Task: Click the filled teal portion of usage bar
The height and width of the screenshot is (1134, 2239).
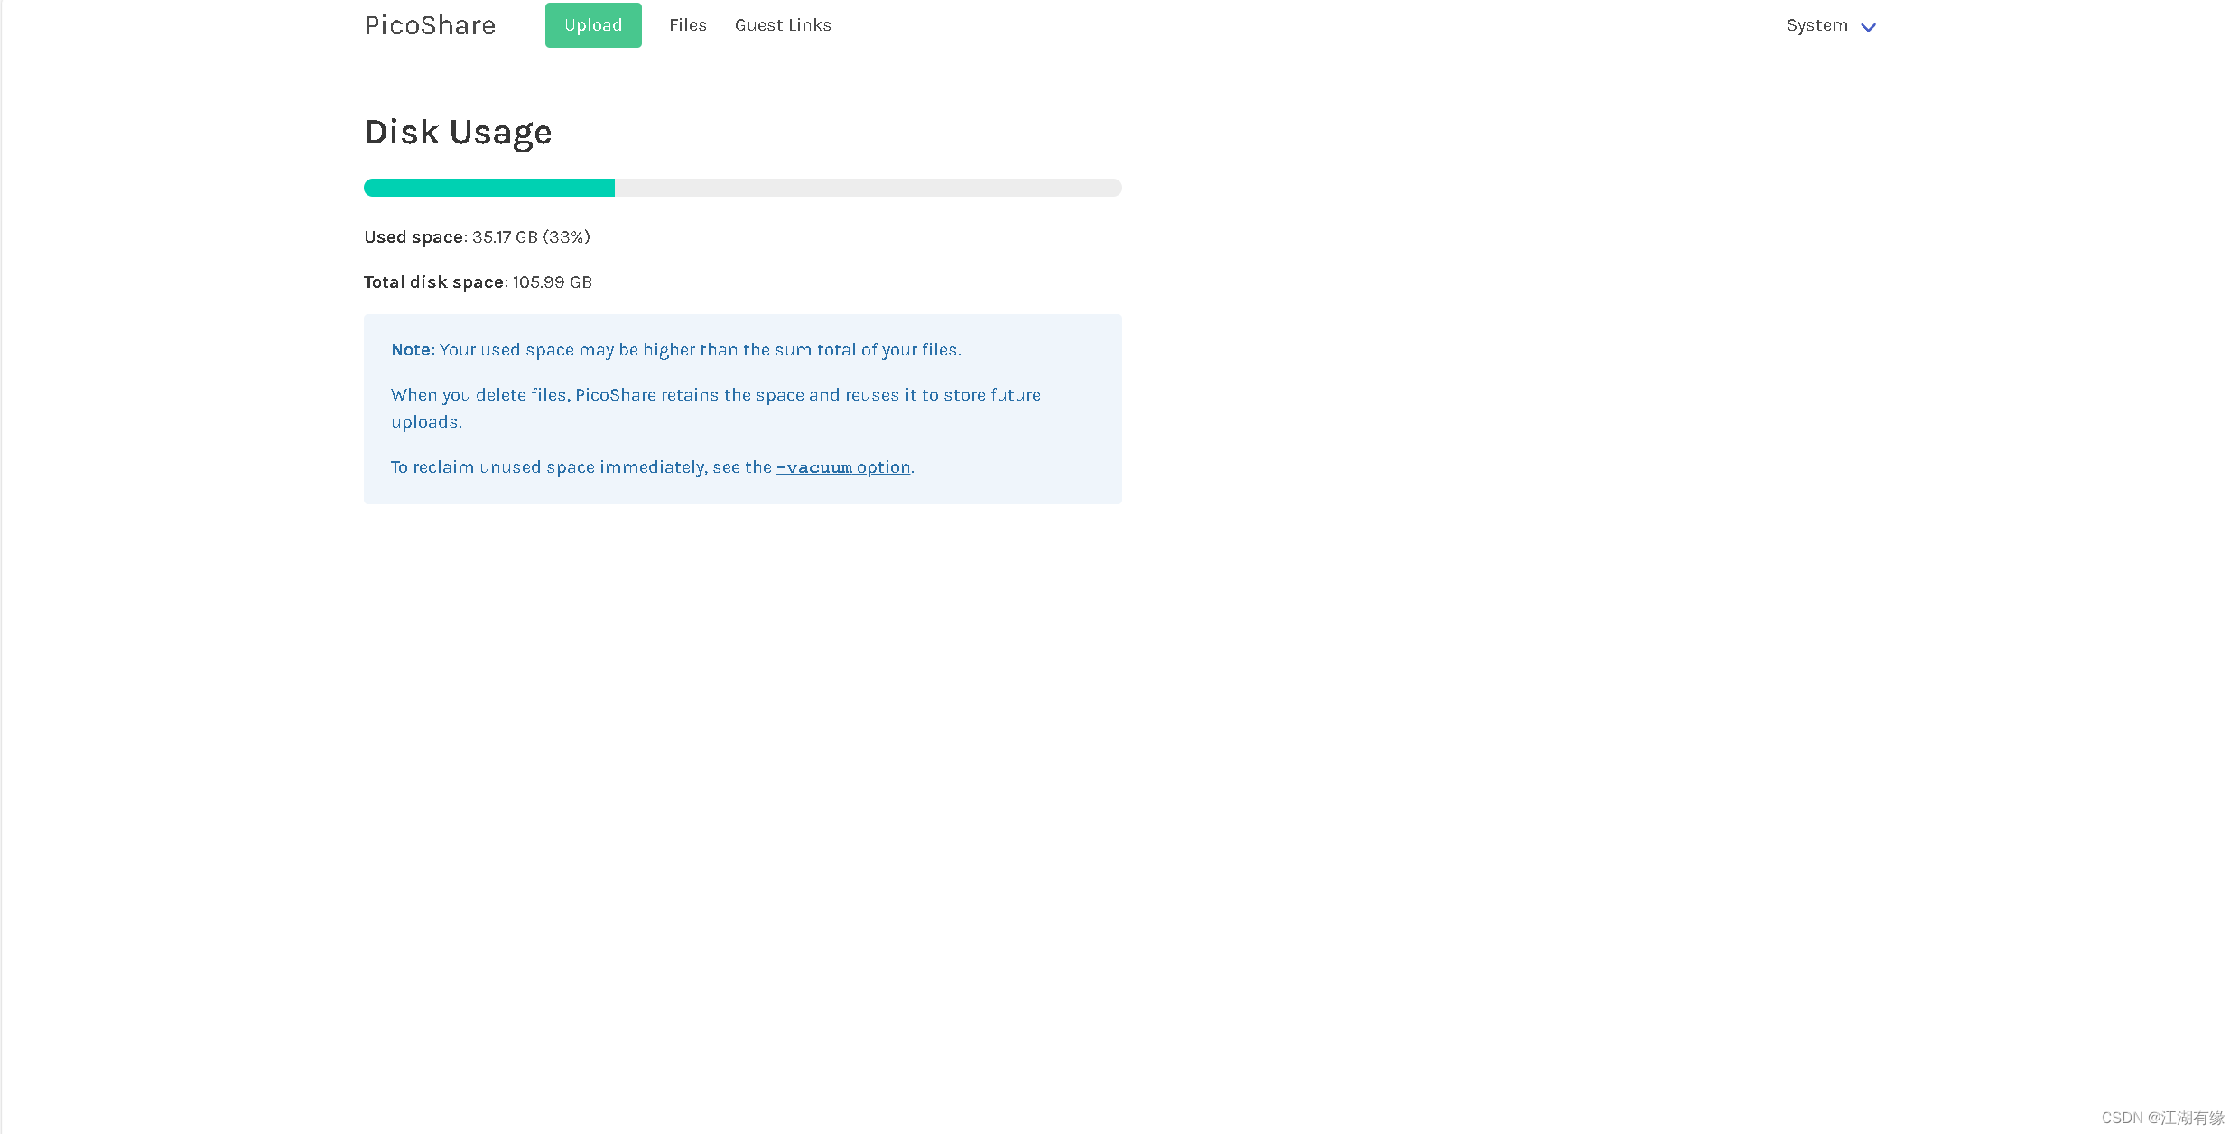Action: pyautogui.click(x=488, y=188)
